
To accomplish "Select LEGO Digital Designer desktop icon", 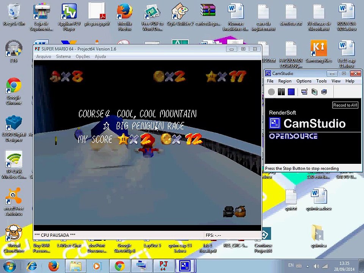I will point(14,128).
